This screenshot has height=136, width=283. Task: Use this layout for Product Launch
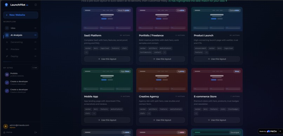(217, 59)
